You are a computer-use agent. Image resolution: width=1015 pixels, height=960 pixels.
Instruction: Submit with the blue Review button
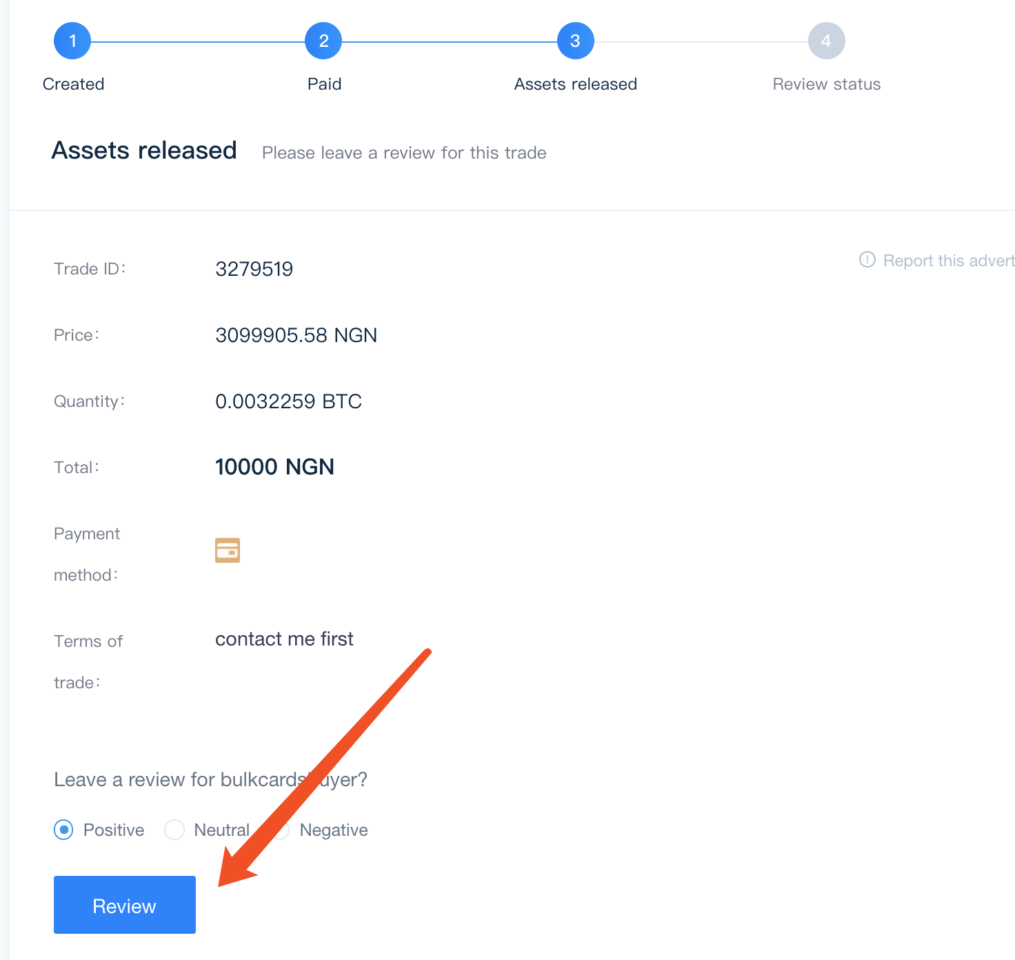(x=125, y=905)
